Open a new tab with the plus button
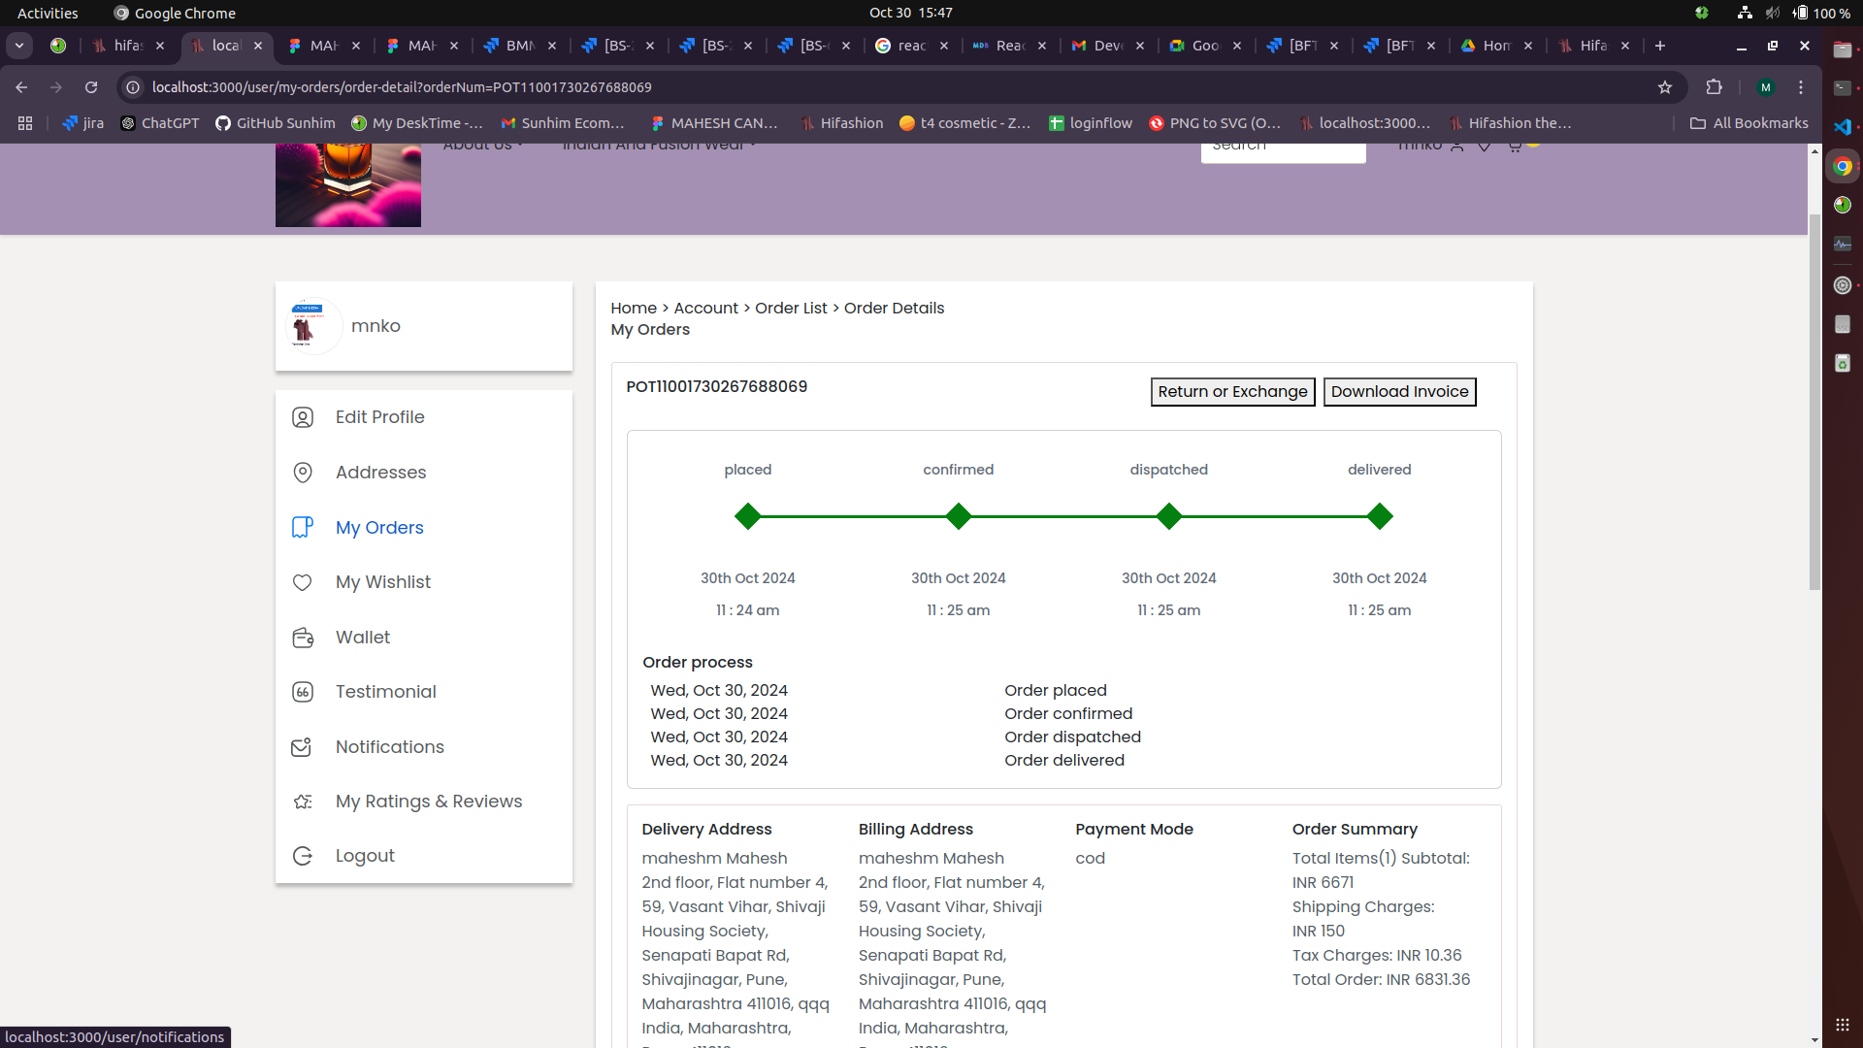The image size is (1863, 1048). click(1660, 46)
